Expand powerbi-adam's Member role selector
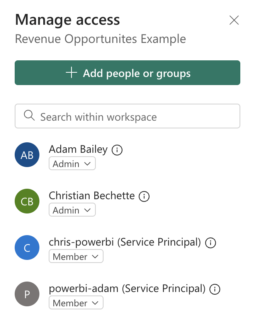Screen dimensions: 255x321 point(76,303)
